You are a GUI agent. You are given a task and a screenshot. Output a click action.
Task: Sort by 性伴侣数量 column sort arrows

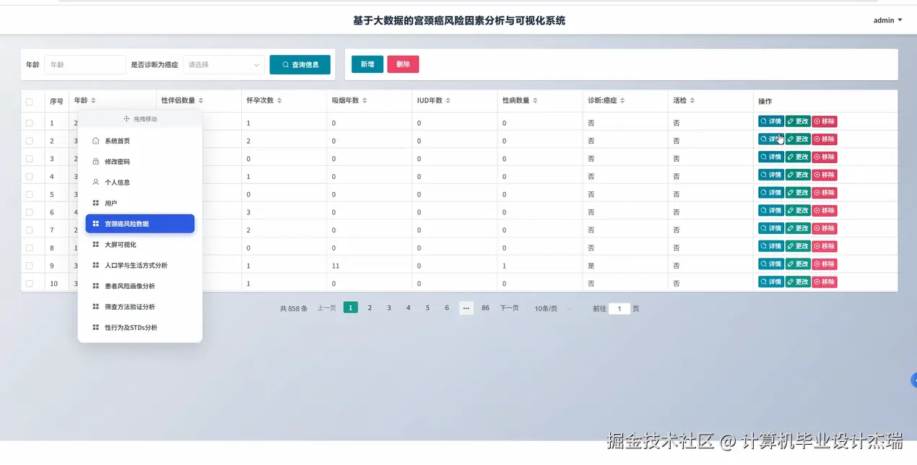click(201, 101)
